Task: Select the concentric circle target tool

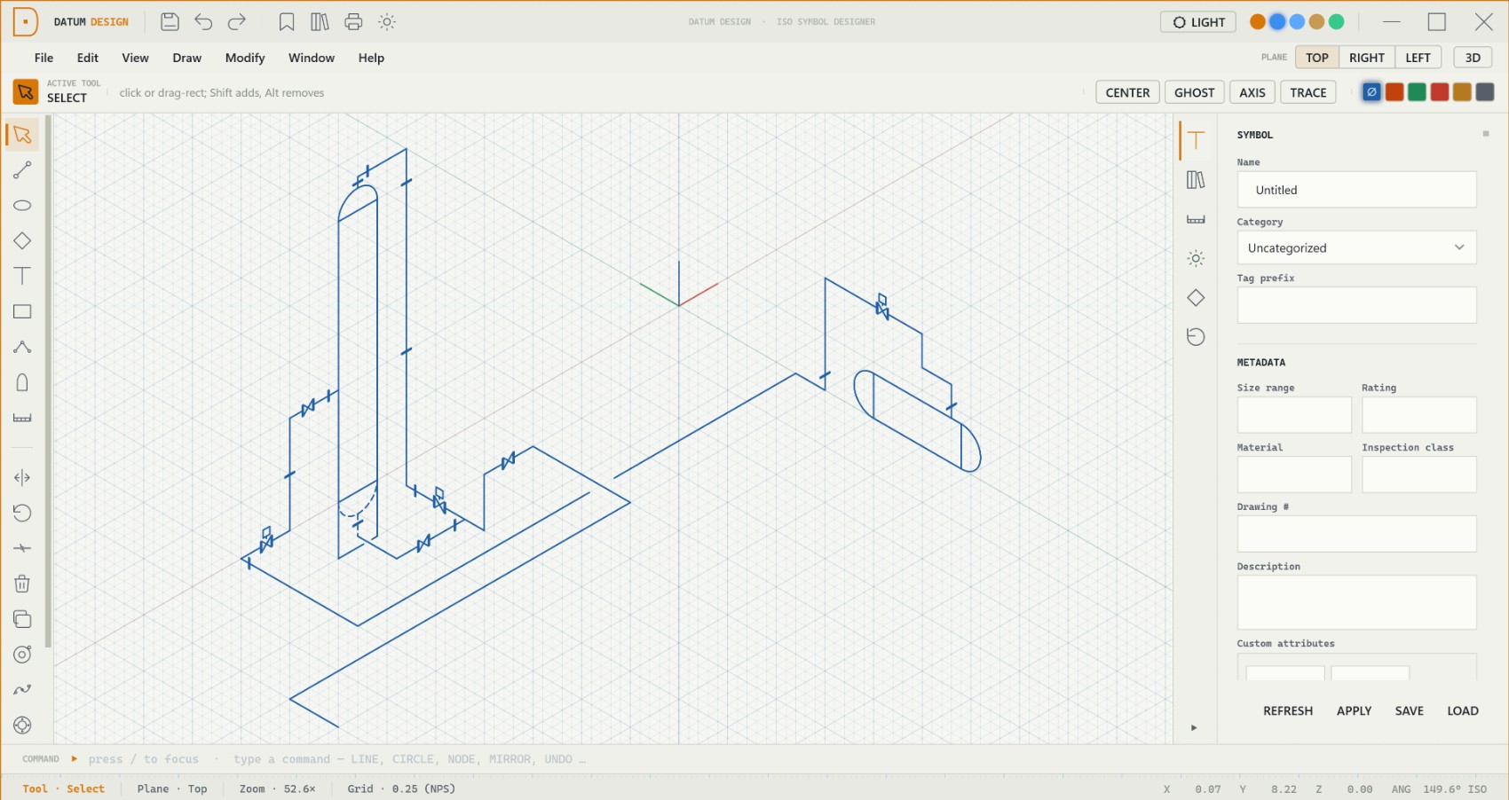Action: tap(22, 655)
